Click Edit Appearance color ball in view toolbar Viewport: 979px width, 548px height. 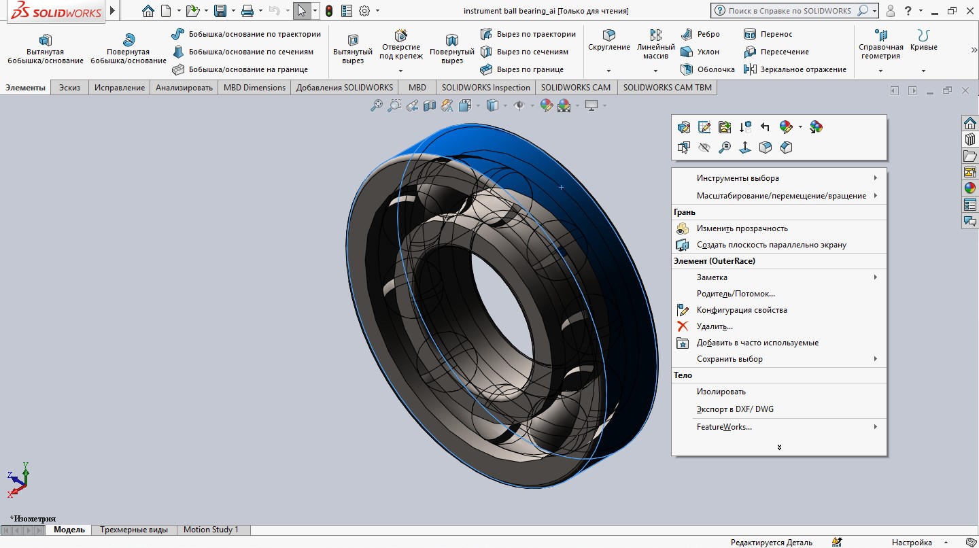coord(546,105)
